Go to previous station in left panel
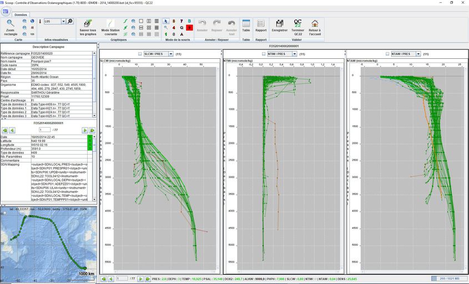 click(x=12, y=130)
